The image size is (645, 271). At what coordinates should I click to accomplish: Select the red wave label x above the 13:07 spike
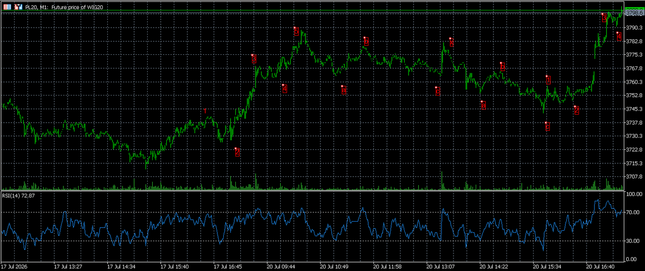point(451,42)
